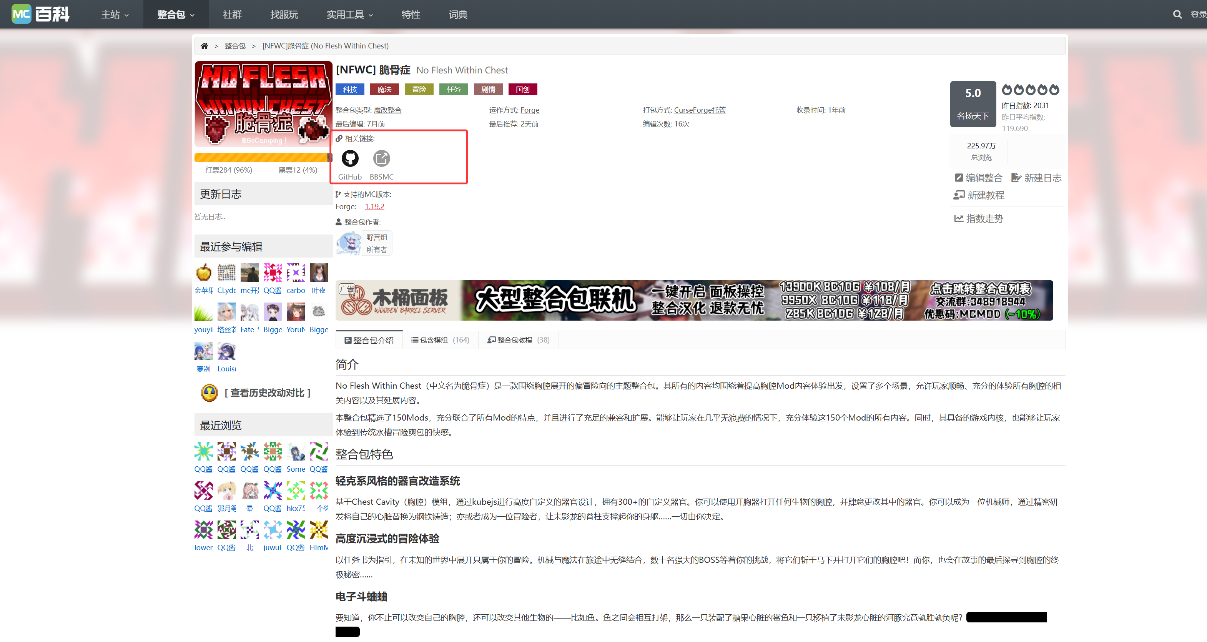Click the 冒险 tag
The height and width of the screenshot is (642, 1207).
click(x=419, y=90)
